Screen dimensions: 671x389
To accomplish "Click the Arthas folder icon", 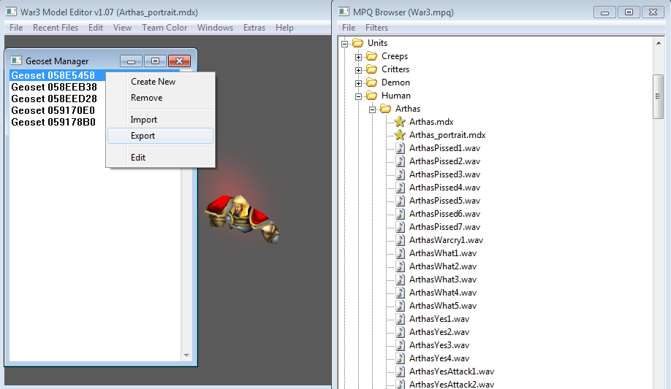I will [385, 109].
